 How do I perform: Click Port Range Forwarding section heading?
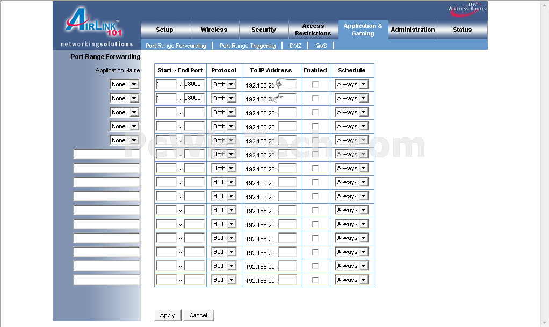pos(105,57)
